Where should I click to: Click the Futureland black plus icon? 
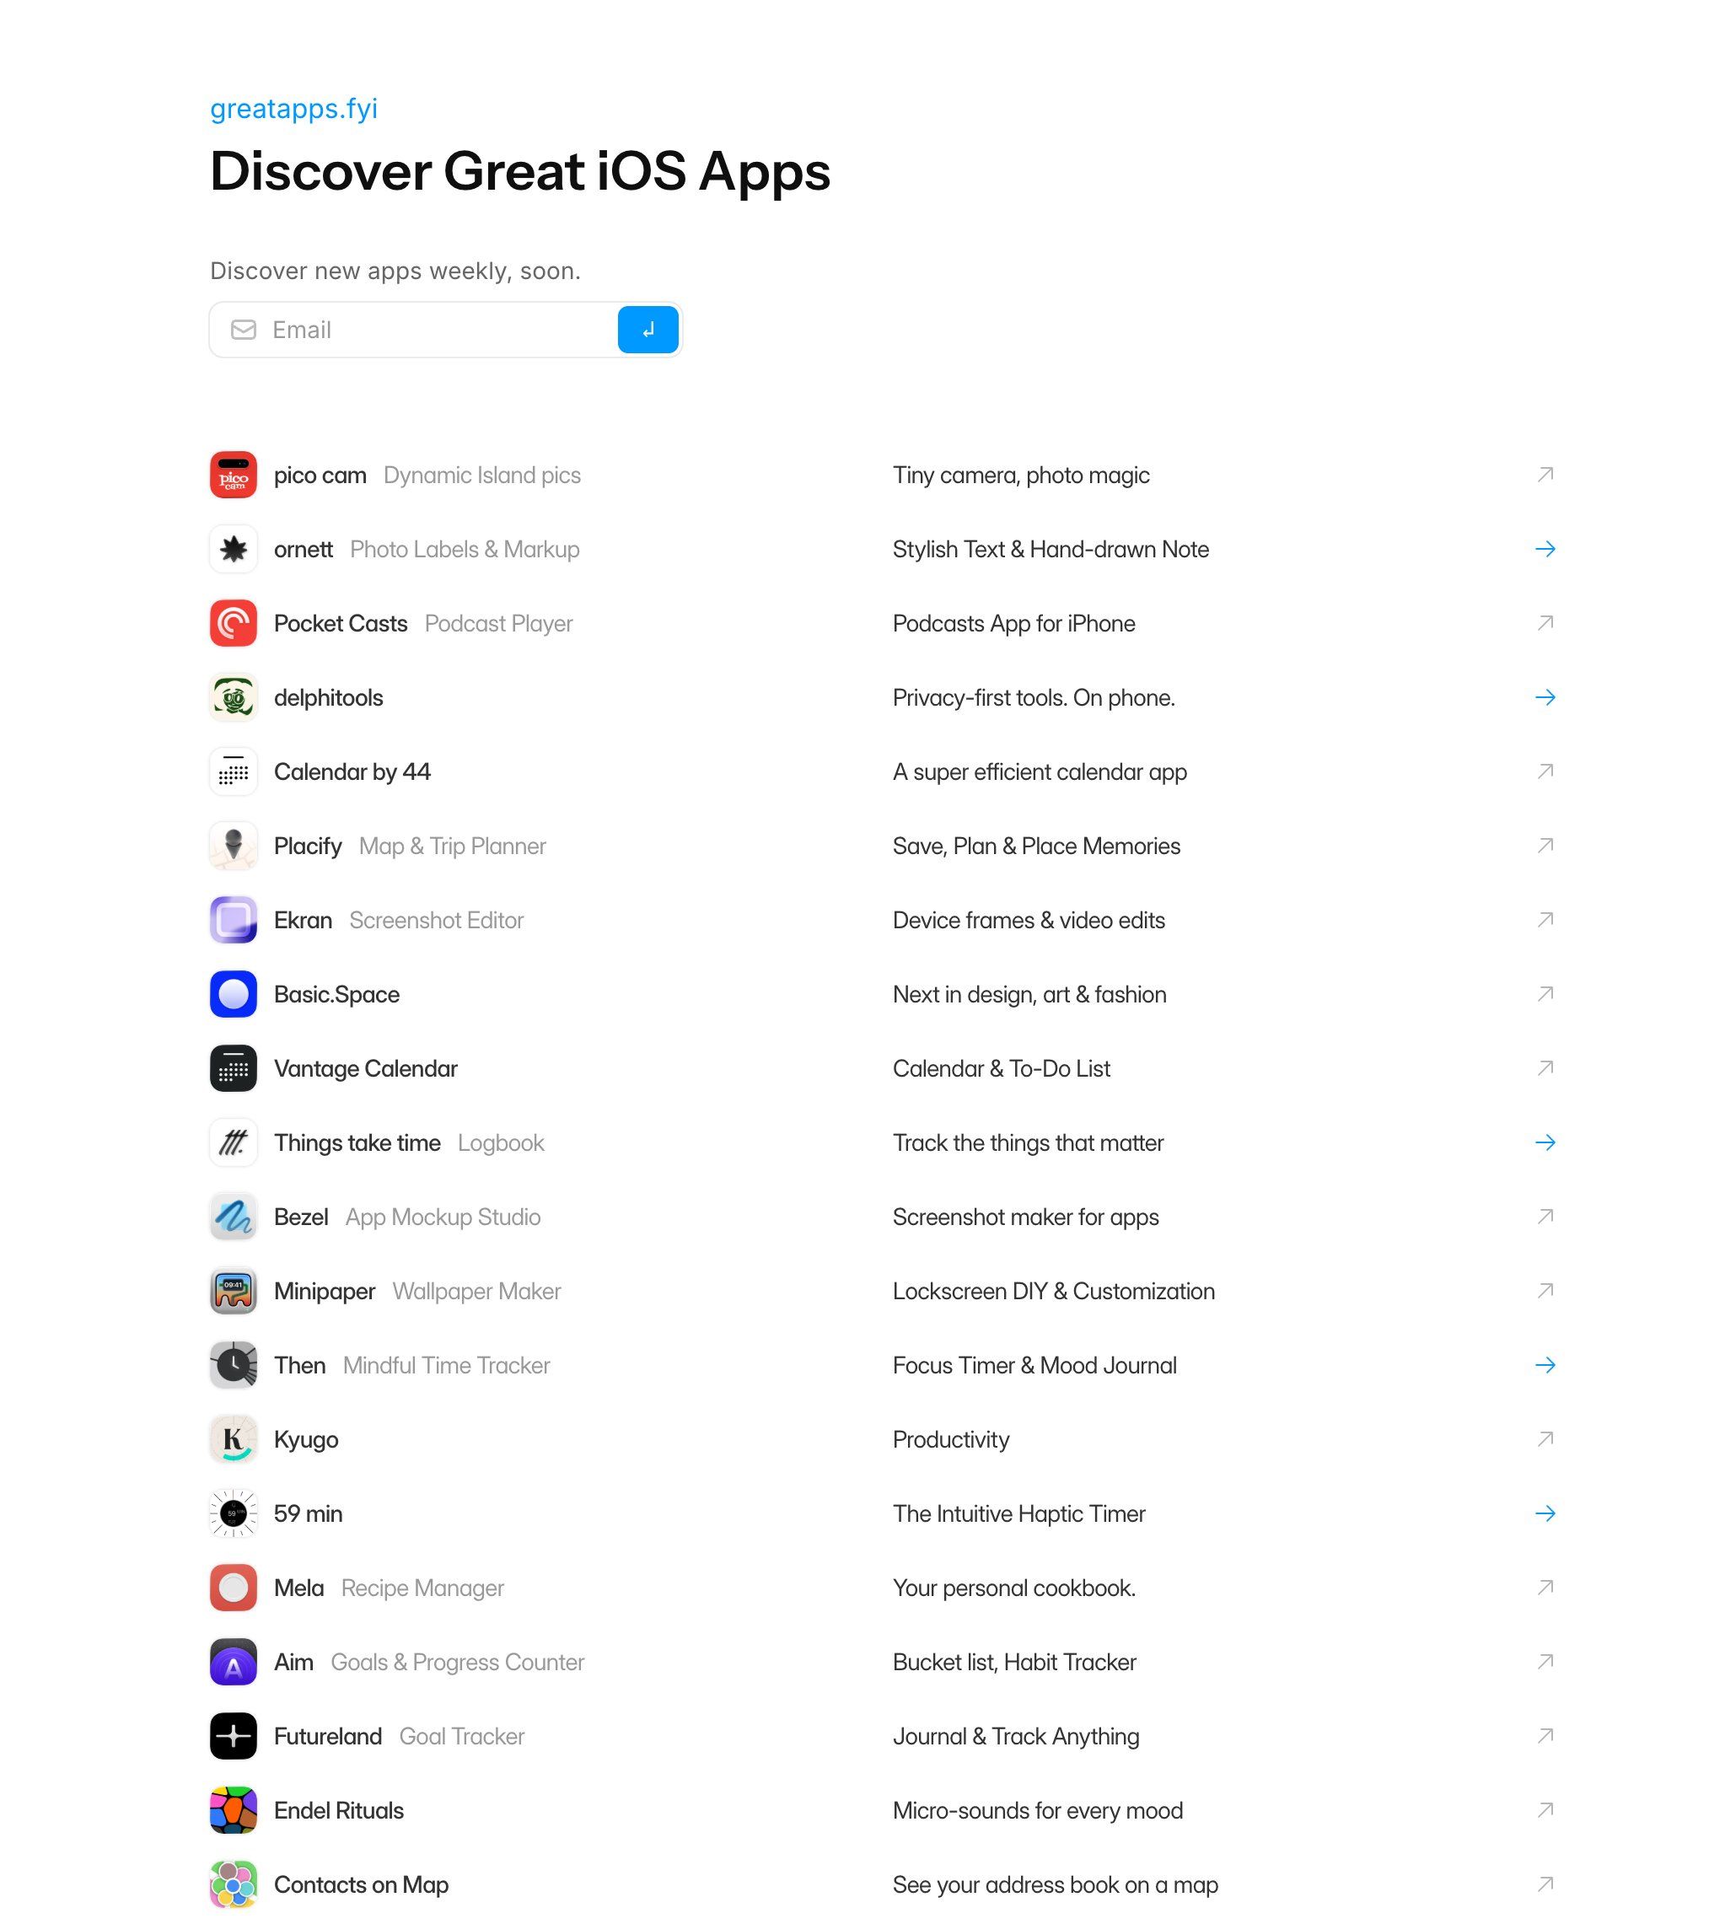[x=234, y=1736]
